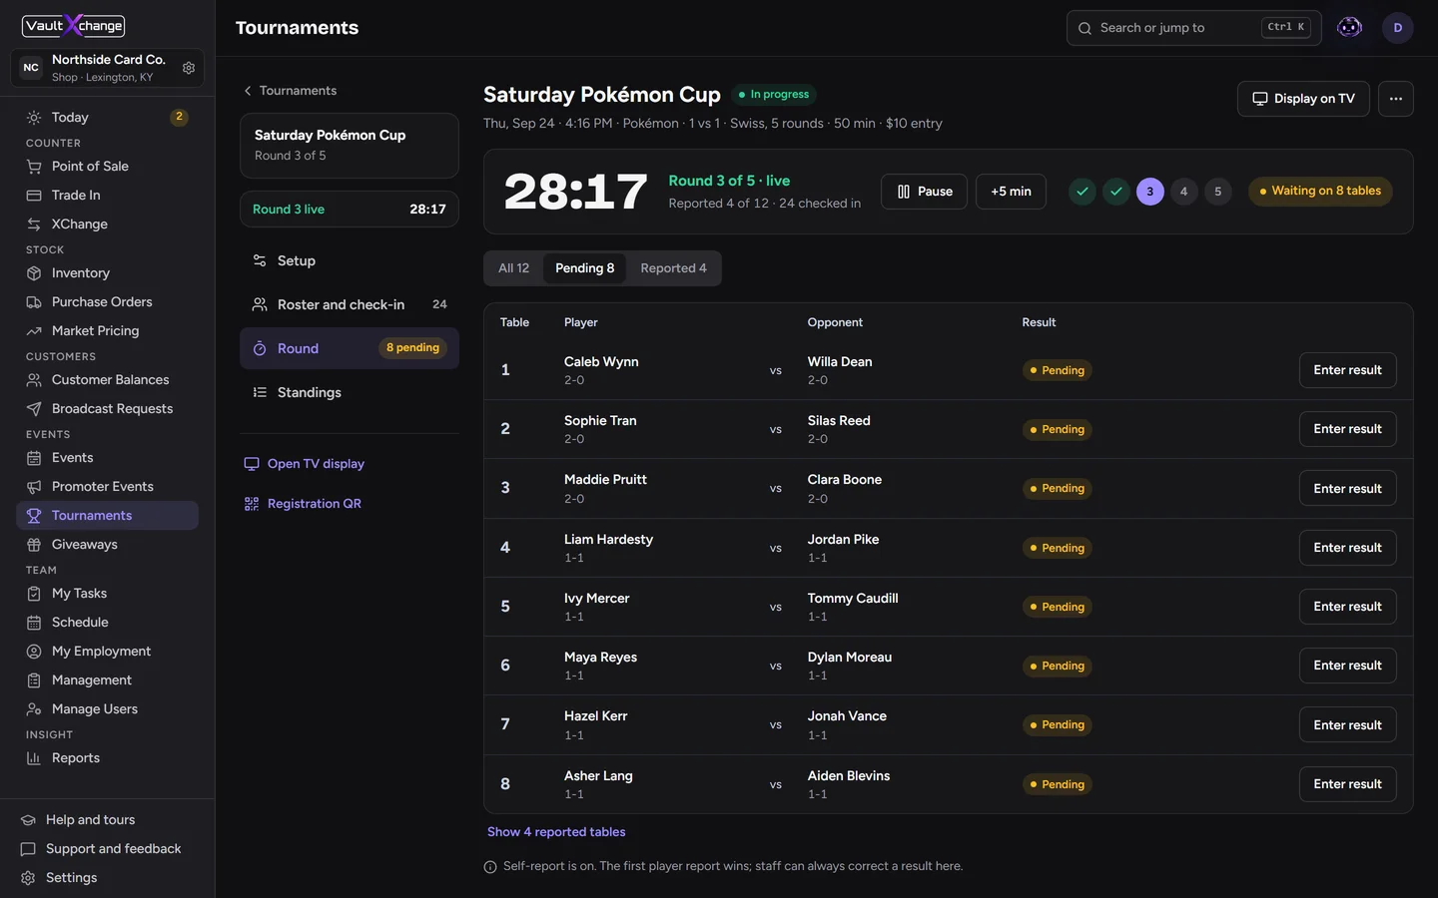Select round 5 step indicator
The image size is (1438, 898).
(1218, 192)
